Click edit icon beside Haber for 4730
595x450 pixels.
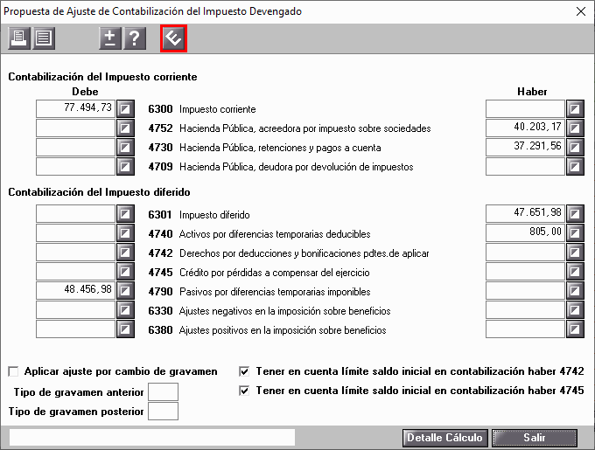click(575, 148)
